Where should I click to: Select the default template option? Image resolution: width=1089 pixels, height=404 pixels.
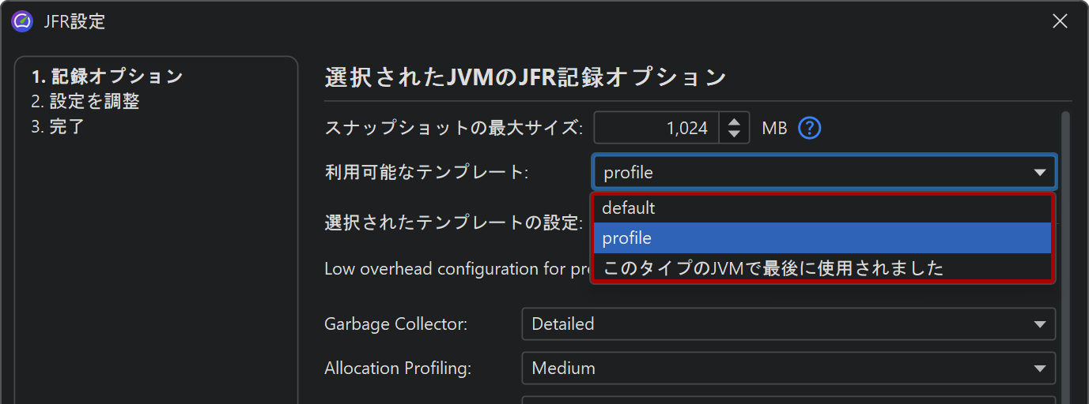coord(822,208)
